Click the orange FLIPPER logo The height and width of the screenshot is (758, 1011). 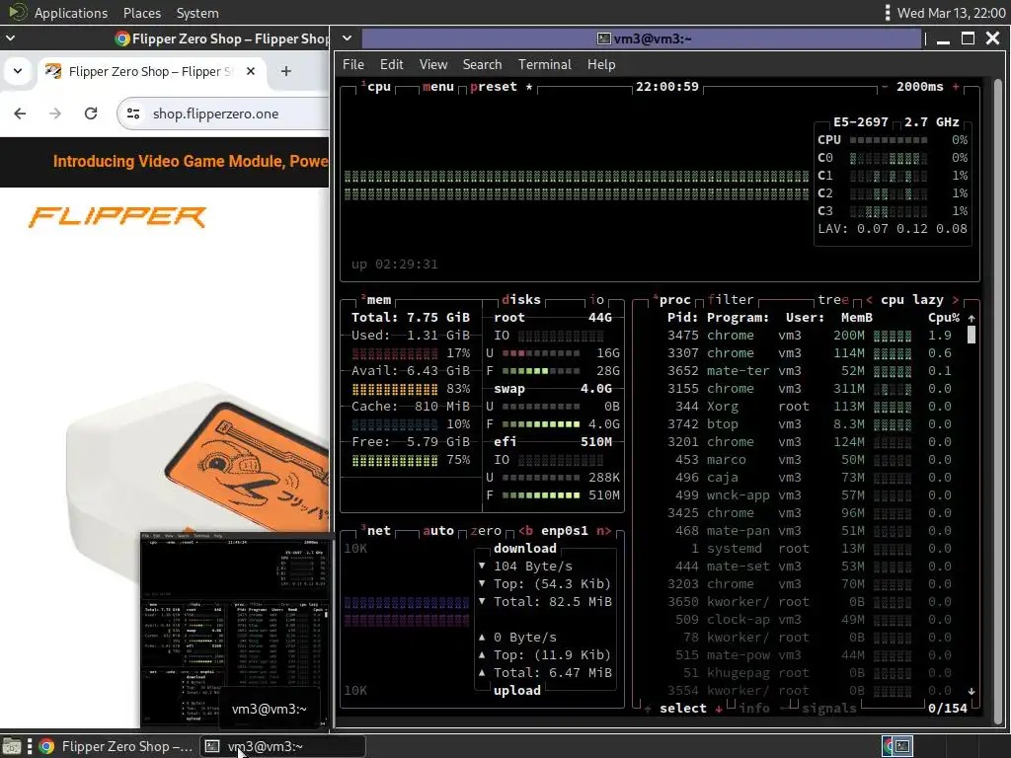coord(117,217)
